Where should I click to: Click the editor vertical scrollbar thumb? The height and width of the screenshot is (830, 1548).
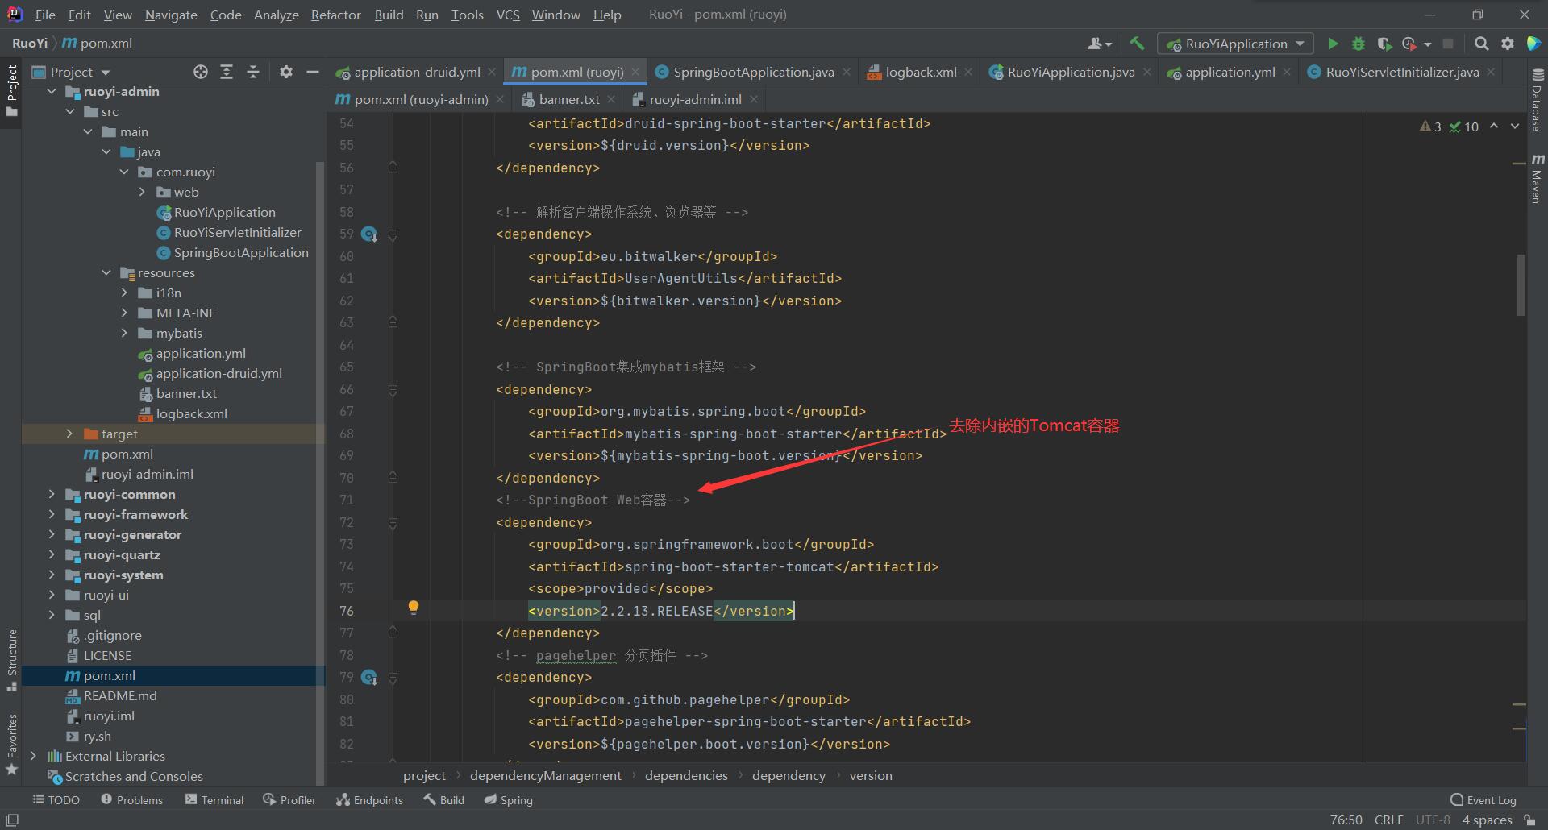click(1521, 285)
